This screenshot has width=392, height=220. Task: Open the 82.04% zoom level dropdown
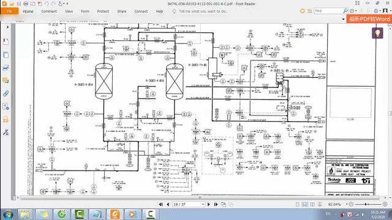pos(347,204)
